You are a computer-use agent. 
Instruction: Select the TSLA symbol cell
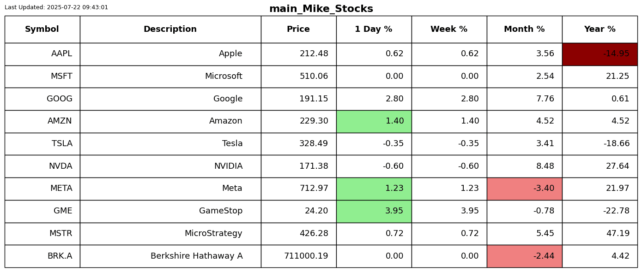coord(42,144)
